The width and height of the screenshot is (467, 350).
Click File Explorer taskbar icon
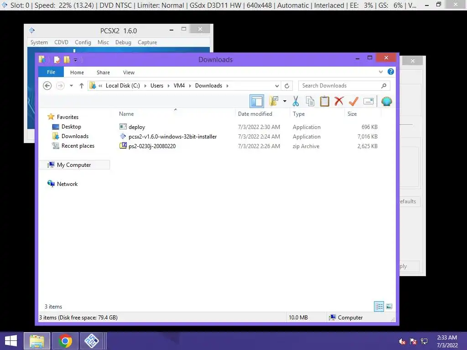coord(37,341)
